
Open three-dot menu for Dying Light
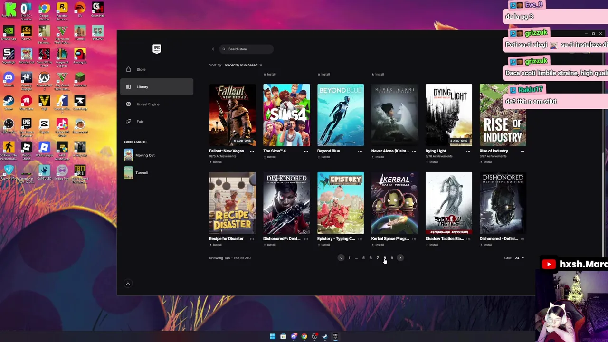(468, 151)
